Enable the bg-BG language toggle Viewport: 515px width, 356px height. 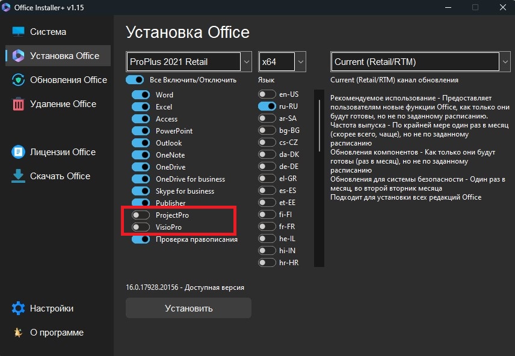click(x=267, y=130)
